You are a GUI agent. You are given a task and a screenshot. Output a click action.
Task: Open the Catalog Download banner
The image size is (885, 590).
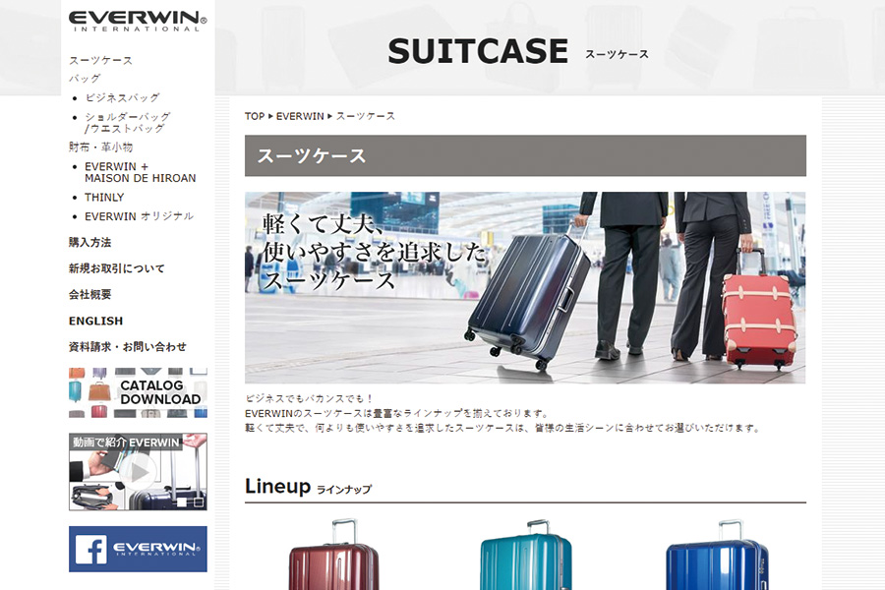[138, 392]
